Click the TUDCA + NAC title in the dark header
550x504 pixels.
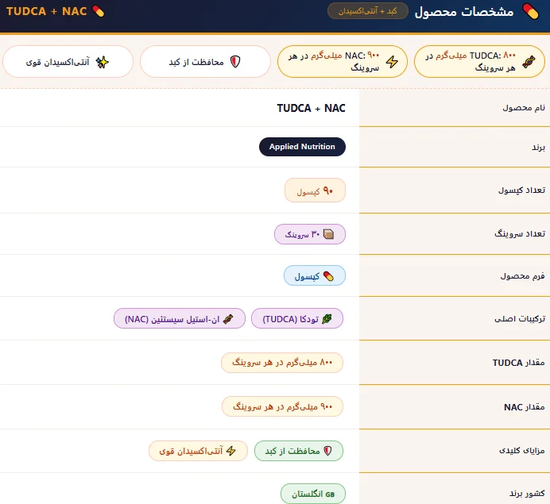(x=46, y=11)
